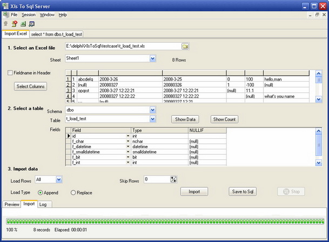The image size is (329, 242).
Task: Click the query window toolbar icon
Action: [x=31, y=24]
